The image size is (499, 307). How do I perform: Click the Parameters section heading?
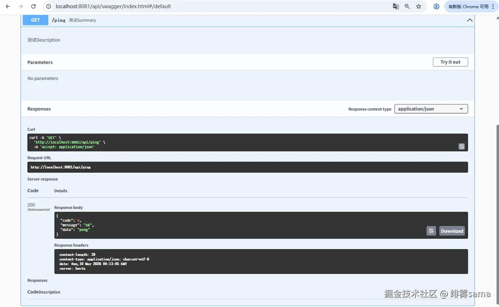point(40,62)
